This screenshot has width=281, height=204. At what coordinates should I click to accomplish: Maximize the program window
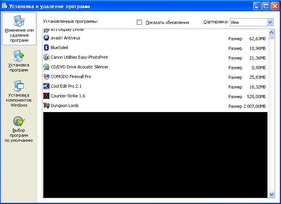click(x=266, y=6)
